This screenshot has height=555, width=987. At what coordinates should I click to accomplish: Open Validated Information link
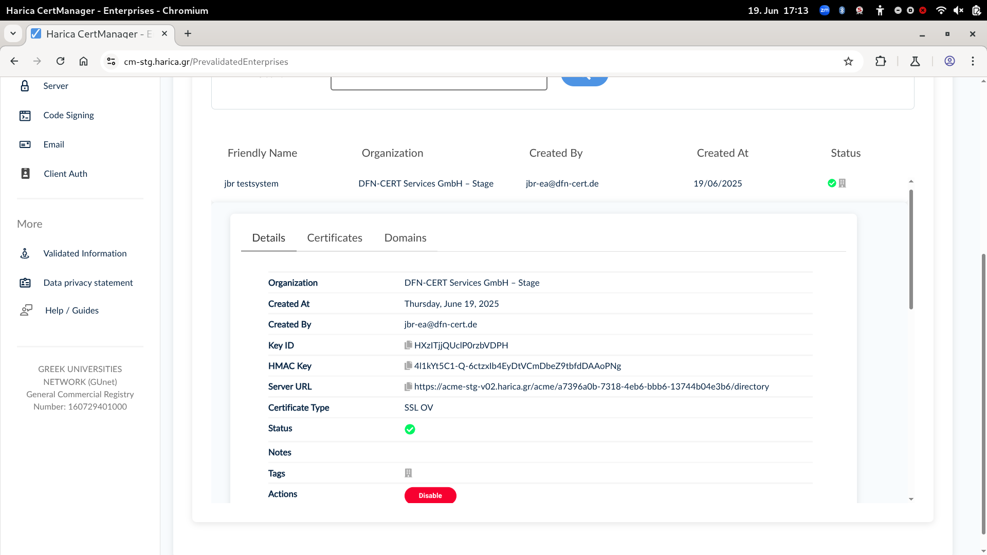[x=85, y=253]
